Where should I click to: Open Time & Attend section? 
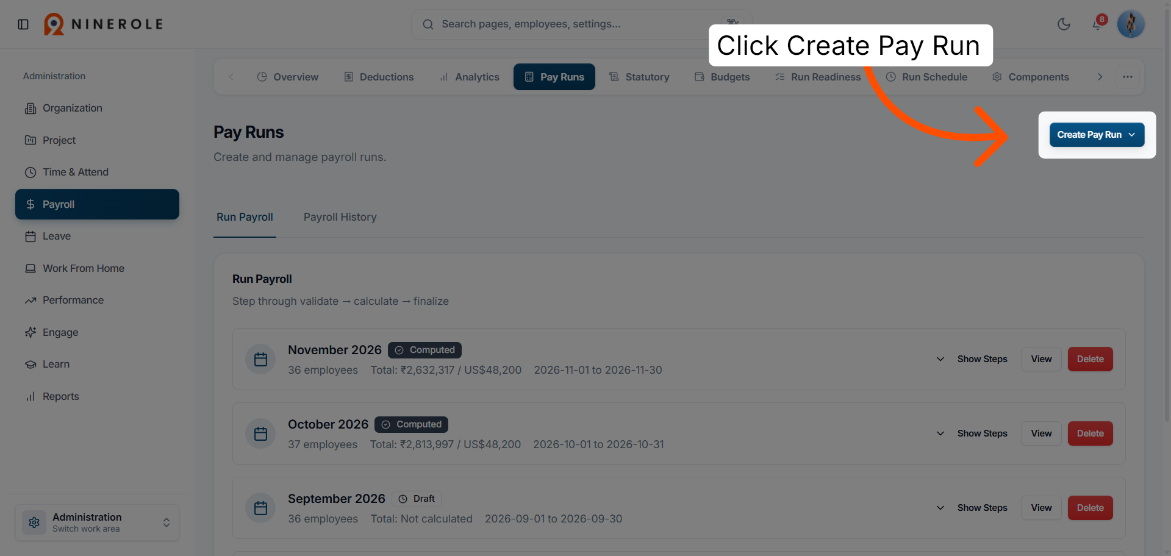[97, 172]
